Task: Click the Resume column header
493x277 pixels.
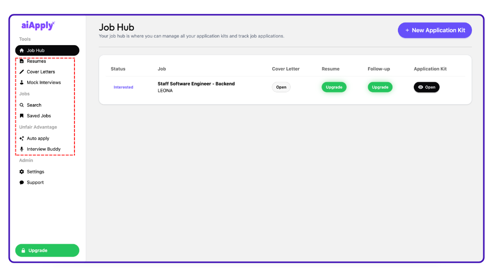Action: click(330, 69)
